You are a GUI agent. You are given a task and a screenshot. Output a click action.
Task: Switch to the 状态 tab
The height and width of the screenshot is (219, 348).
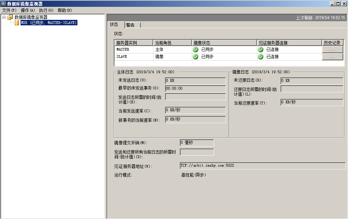116,25
